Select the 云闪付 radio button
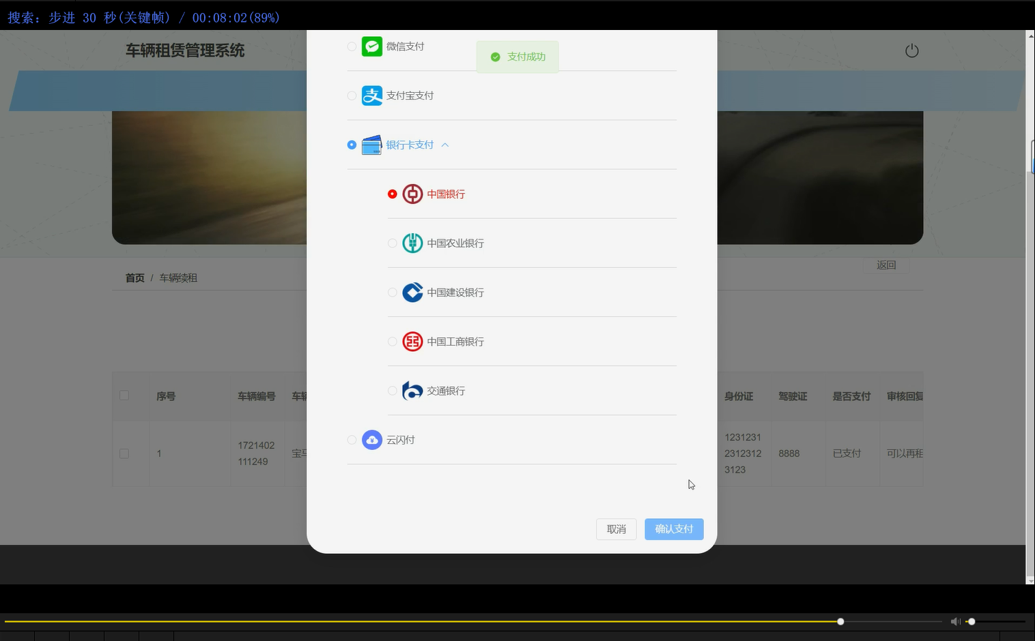This screenshot has width=1035, height=641. (352, 440)
